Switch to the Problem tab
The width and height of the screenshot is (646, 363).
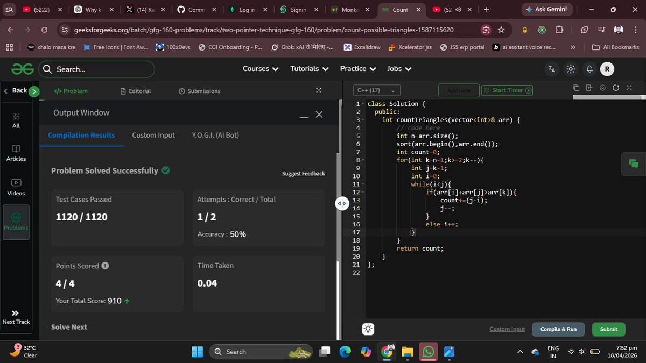point(71,91)
